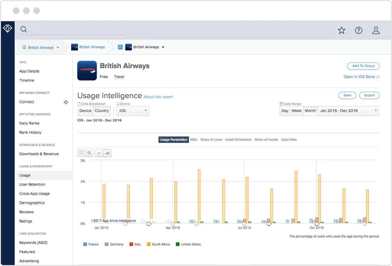Switch to MAU tab
Screen dimensions: 392x266
click(x=194, y=140)
